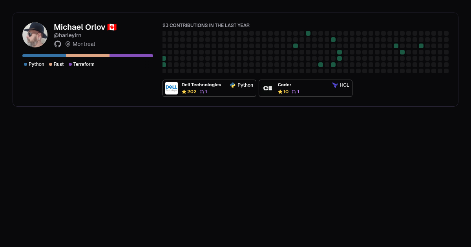
Task: Open the "Dell Technologies" organization name
Action: pos(201,85)
